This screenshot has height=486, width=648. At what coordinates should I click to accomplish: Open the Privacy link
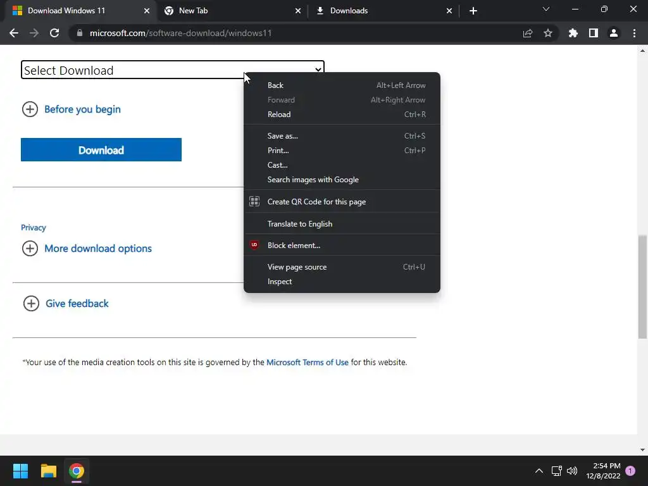click(34, 227)
